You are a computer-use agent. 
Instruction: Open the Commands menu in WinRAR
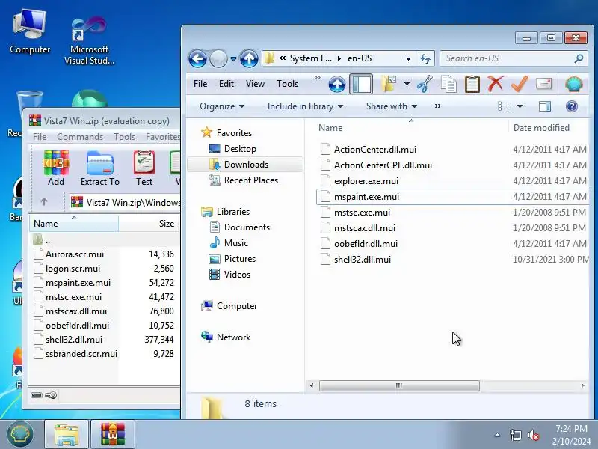point(80,137)
